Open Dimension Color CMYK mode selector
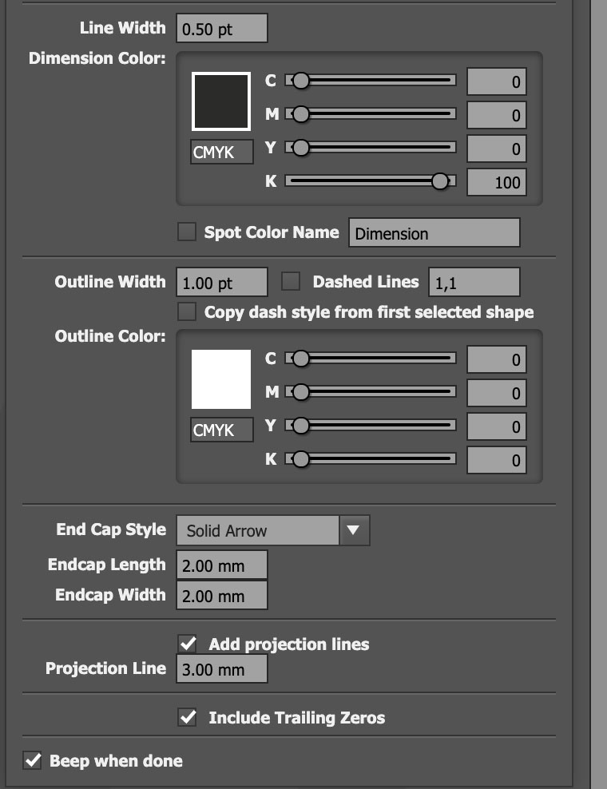 click(x=222, y=152)
